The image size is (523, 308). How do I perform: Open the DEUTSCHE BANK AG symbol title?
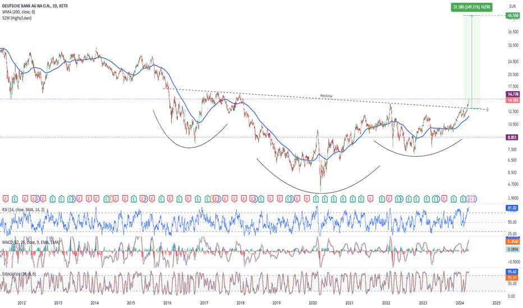click(x=35, y=6)
